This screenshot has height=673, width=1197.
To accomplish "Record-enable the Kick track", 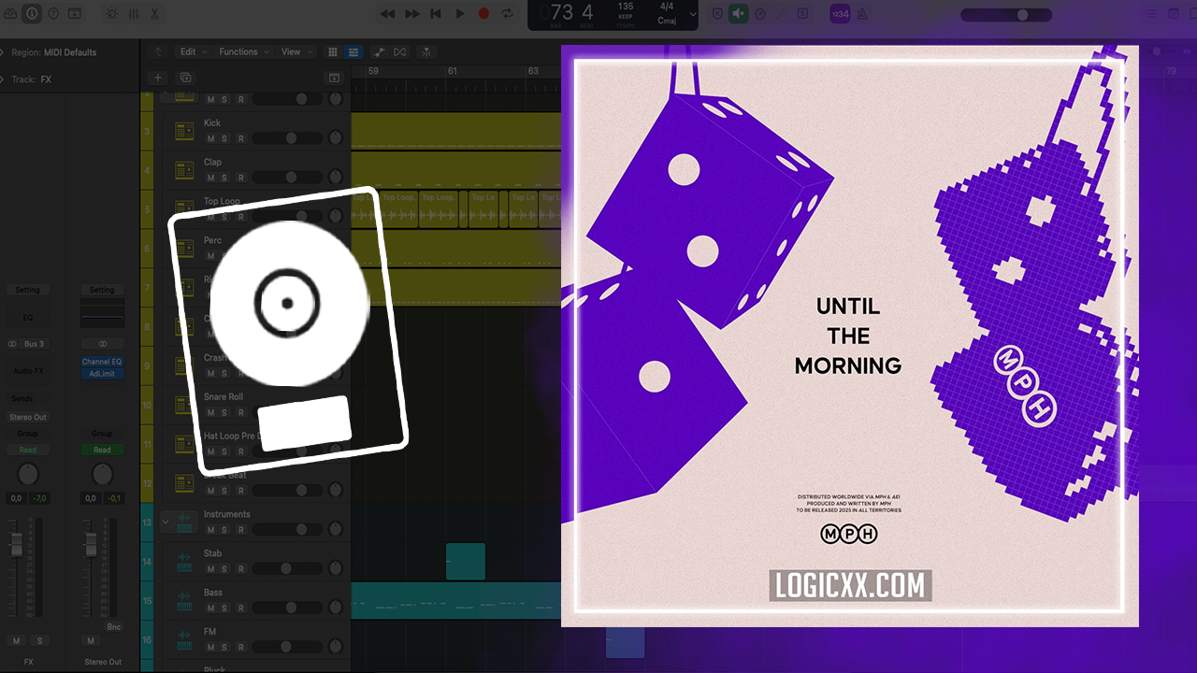I will pos(240,138).
